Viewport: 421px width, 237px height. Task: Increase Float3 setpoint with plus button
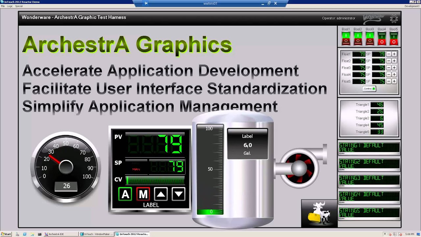point(394,67)
